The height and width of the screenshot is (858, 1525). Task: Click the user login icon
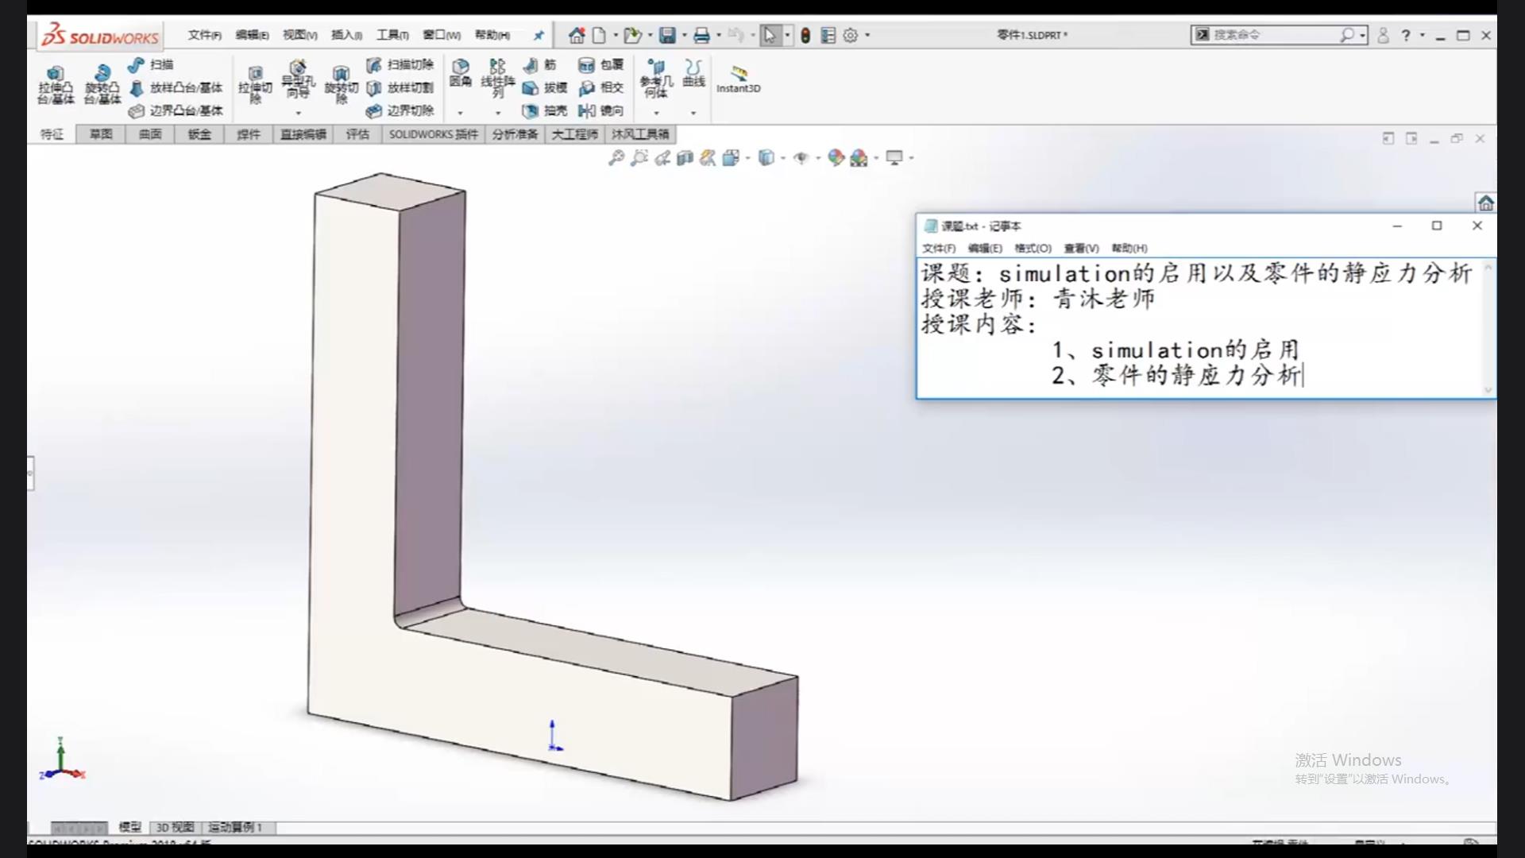pyautogui.click(x=1383, y=35)
